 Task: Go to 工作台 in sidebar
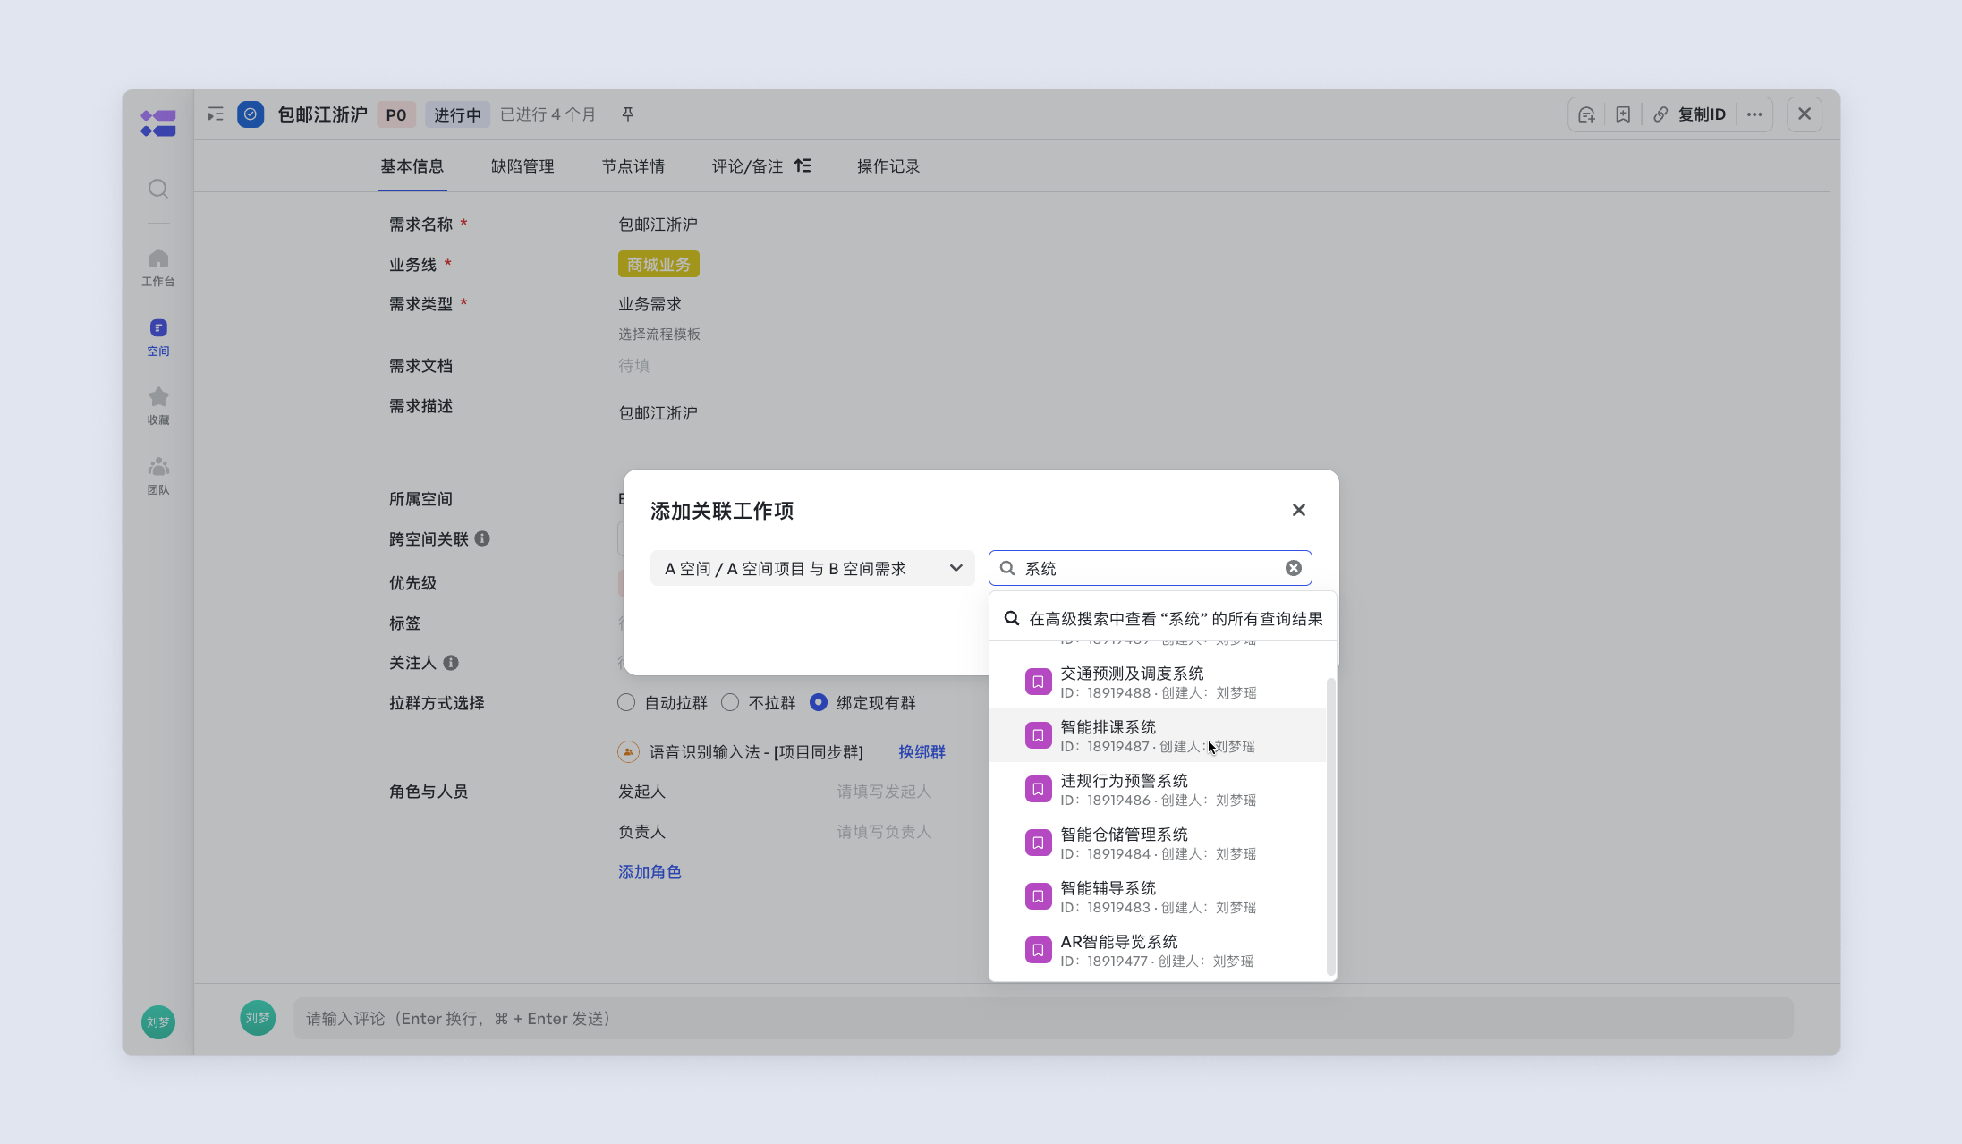(x=158, y=268)
